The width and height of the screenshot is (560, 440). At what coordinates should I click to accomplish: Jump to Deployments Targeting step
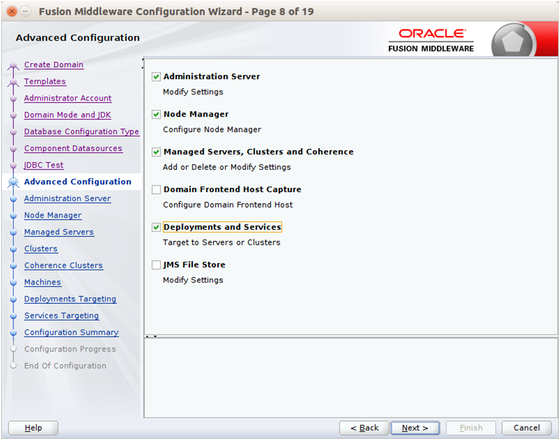pyautogui.click(x=70, y=299)
